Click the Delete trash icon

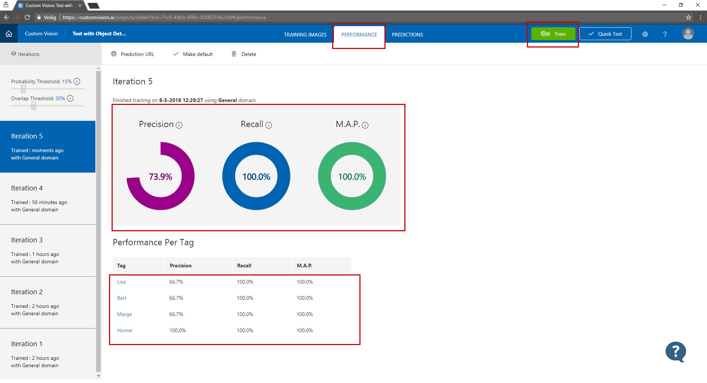click(x=234, y=54)
